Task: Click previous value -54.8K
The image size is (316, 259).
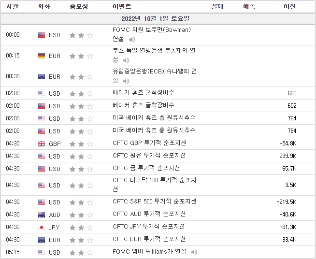Action: (288, 144)
